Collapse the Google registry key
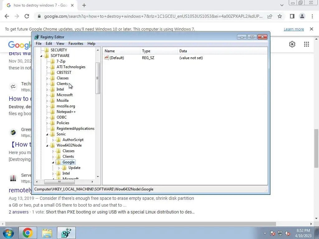This screenshot has height=239, width=319. click(53, 162)
